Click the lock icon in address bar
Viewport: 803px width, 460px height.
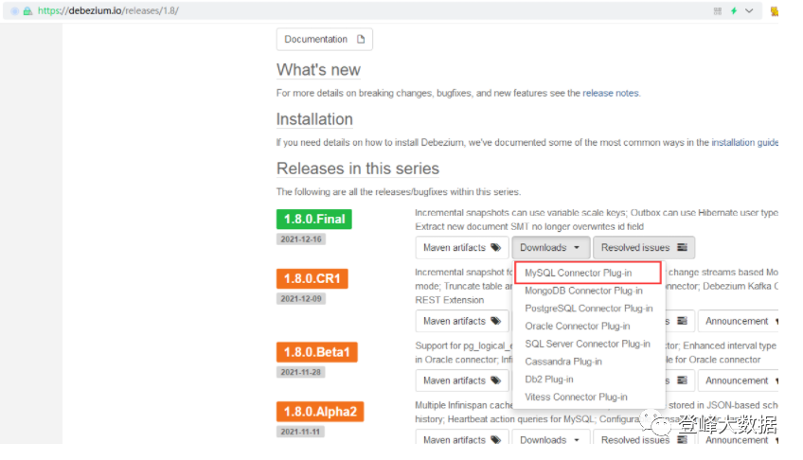click(x=27, y=10)
